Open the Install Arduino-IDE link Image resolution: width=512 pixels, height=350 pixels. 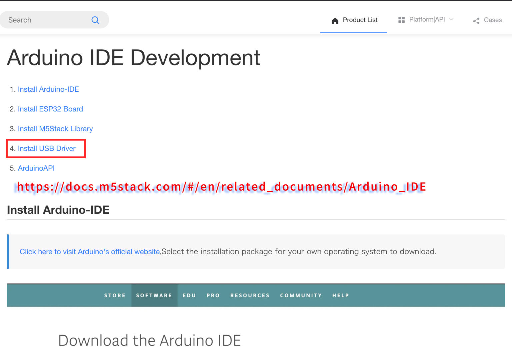click(48, 89)
